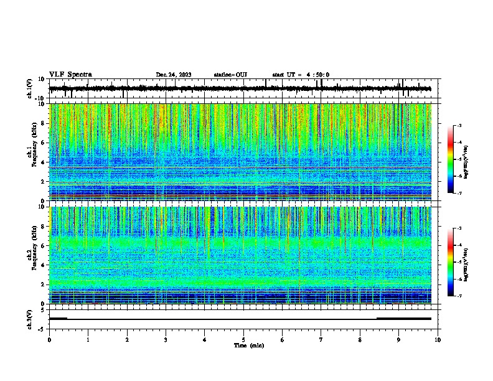This screenshot has height=381, width=493.
Task: Click the "-3" tick on the ch.2 colorbar
Action: [459, 228]
